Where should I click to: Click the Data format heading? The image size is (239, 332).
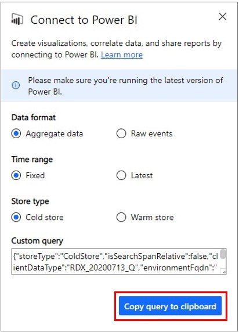click(x=34, y=117)
